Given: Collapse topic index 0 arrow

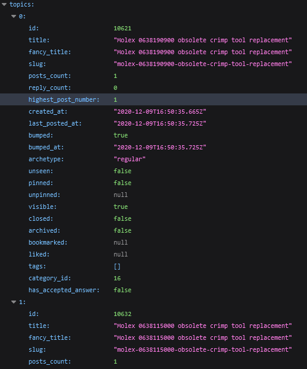Looking at the screenshot, I should click(x=14, y=16).
